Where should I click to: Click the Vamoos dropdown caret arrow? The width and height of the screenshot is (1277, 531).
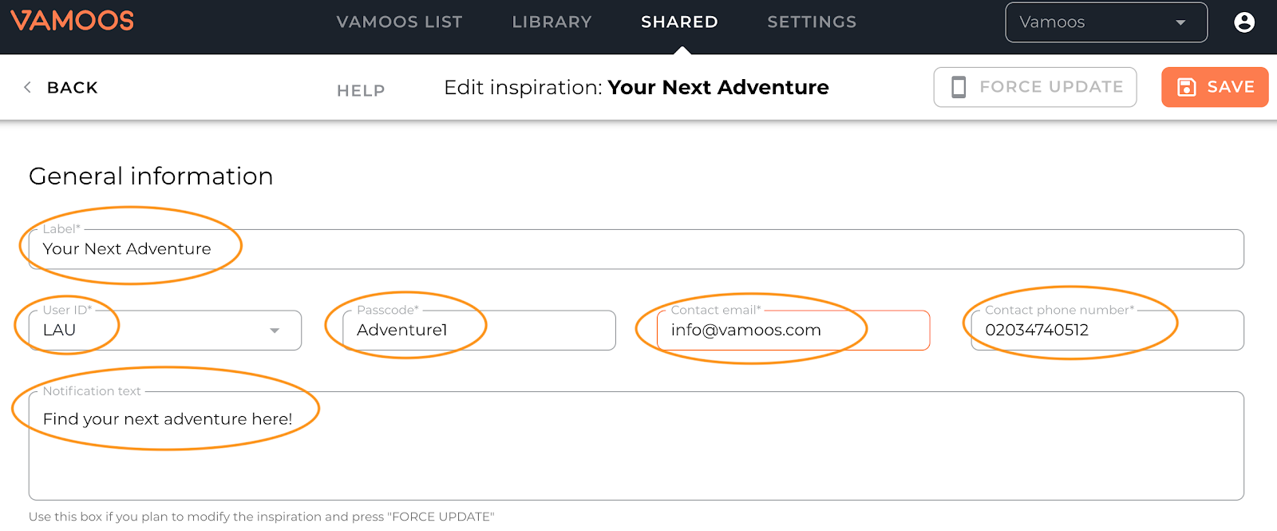[x=1180, y=22]
